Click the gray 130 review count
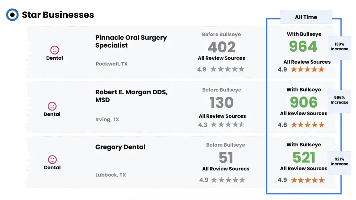 pos(221,102)
